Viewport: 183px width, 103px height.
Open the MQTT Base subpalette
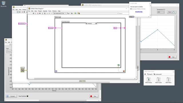click(168, 80)
